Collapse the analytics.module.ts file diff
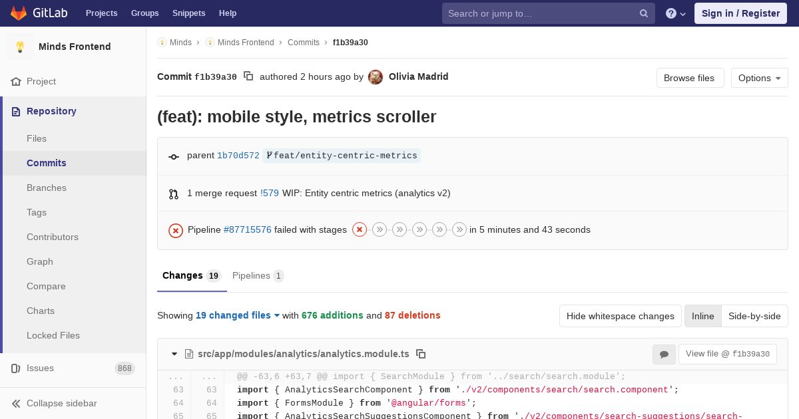799x419 pixels. click(x=174, y=354)
